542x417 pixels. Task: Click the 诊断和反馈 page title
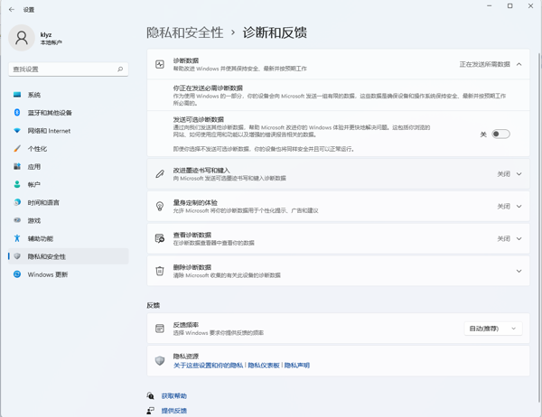[x=275, y=32]
